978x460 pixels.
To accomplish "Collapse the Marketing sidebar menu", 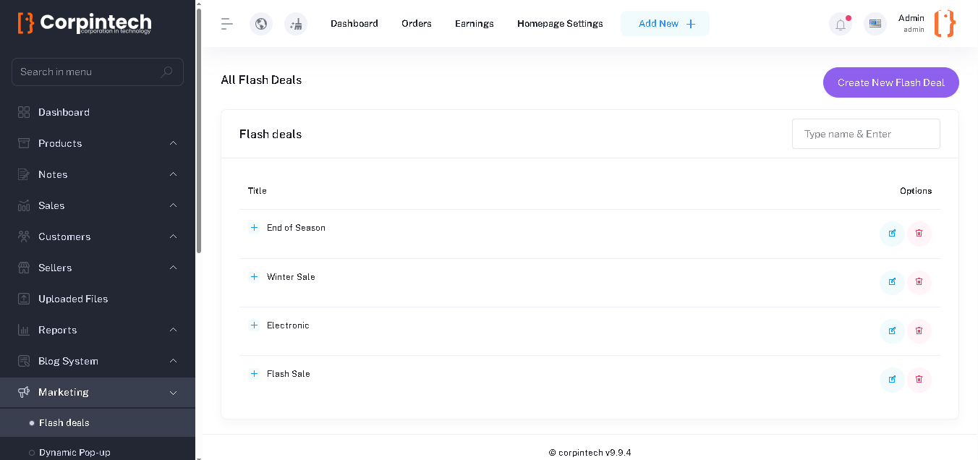I will (x=98, y=392).
